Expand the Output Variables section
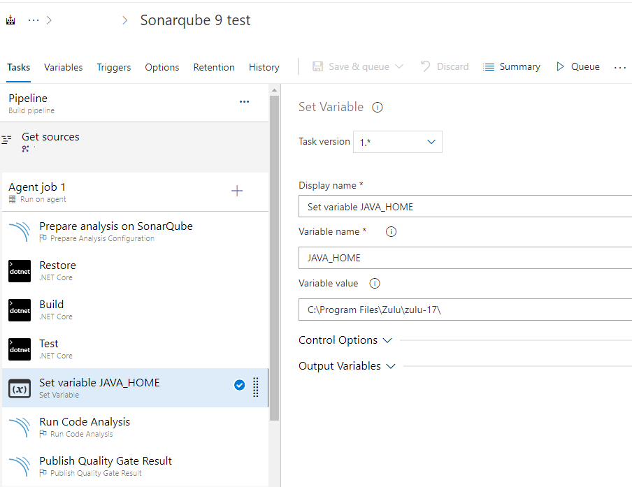The width and height of the screenshot is (632, 487). point(347,366)
